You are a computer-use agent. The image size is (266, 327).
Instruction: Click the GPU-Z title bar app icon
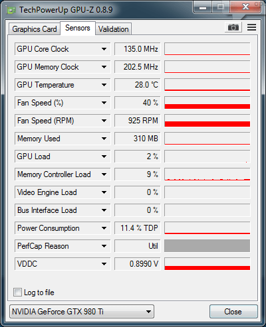(x=11, y=10)
